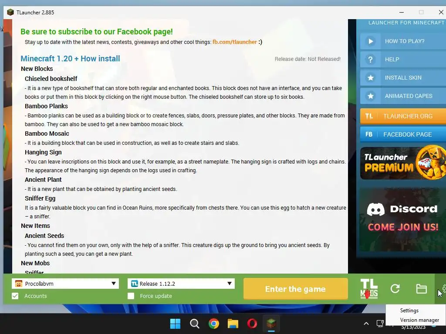Click the Bamboo Planks heading
Image resolution: width=446 pixels, height=334 pixels.
coord(46,106)
